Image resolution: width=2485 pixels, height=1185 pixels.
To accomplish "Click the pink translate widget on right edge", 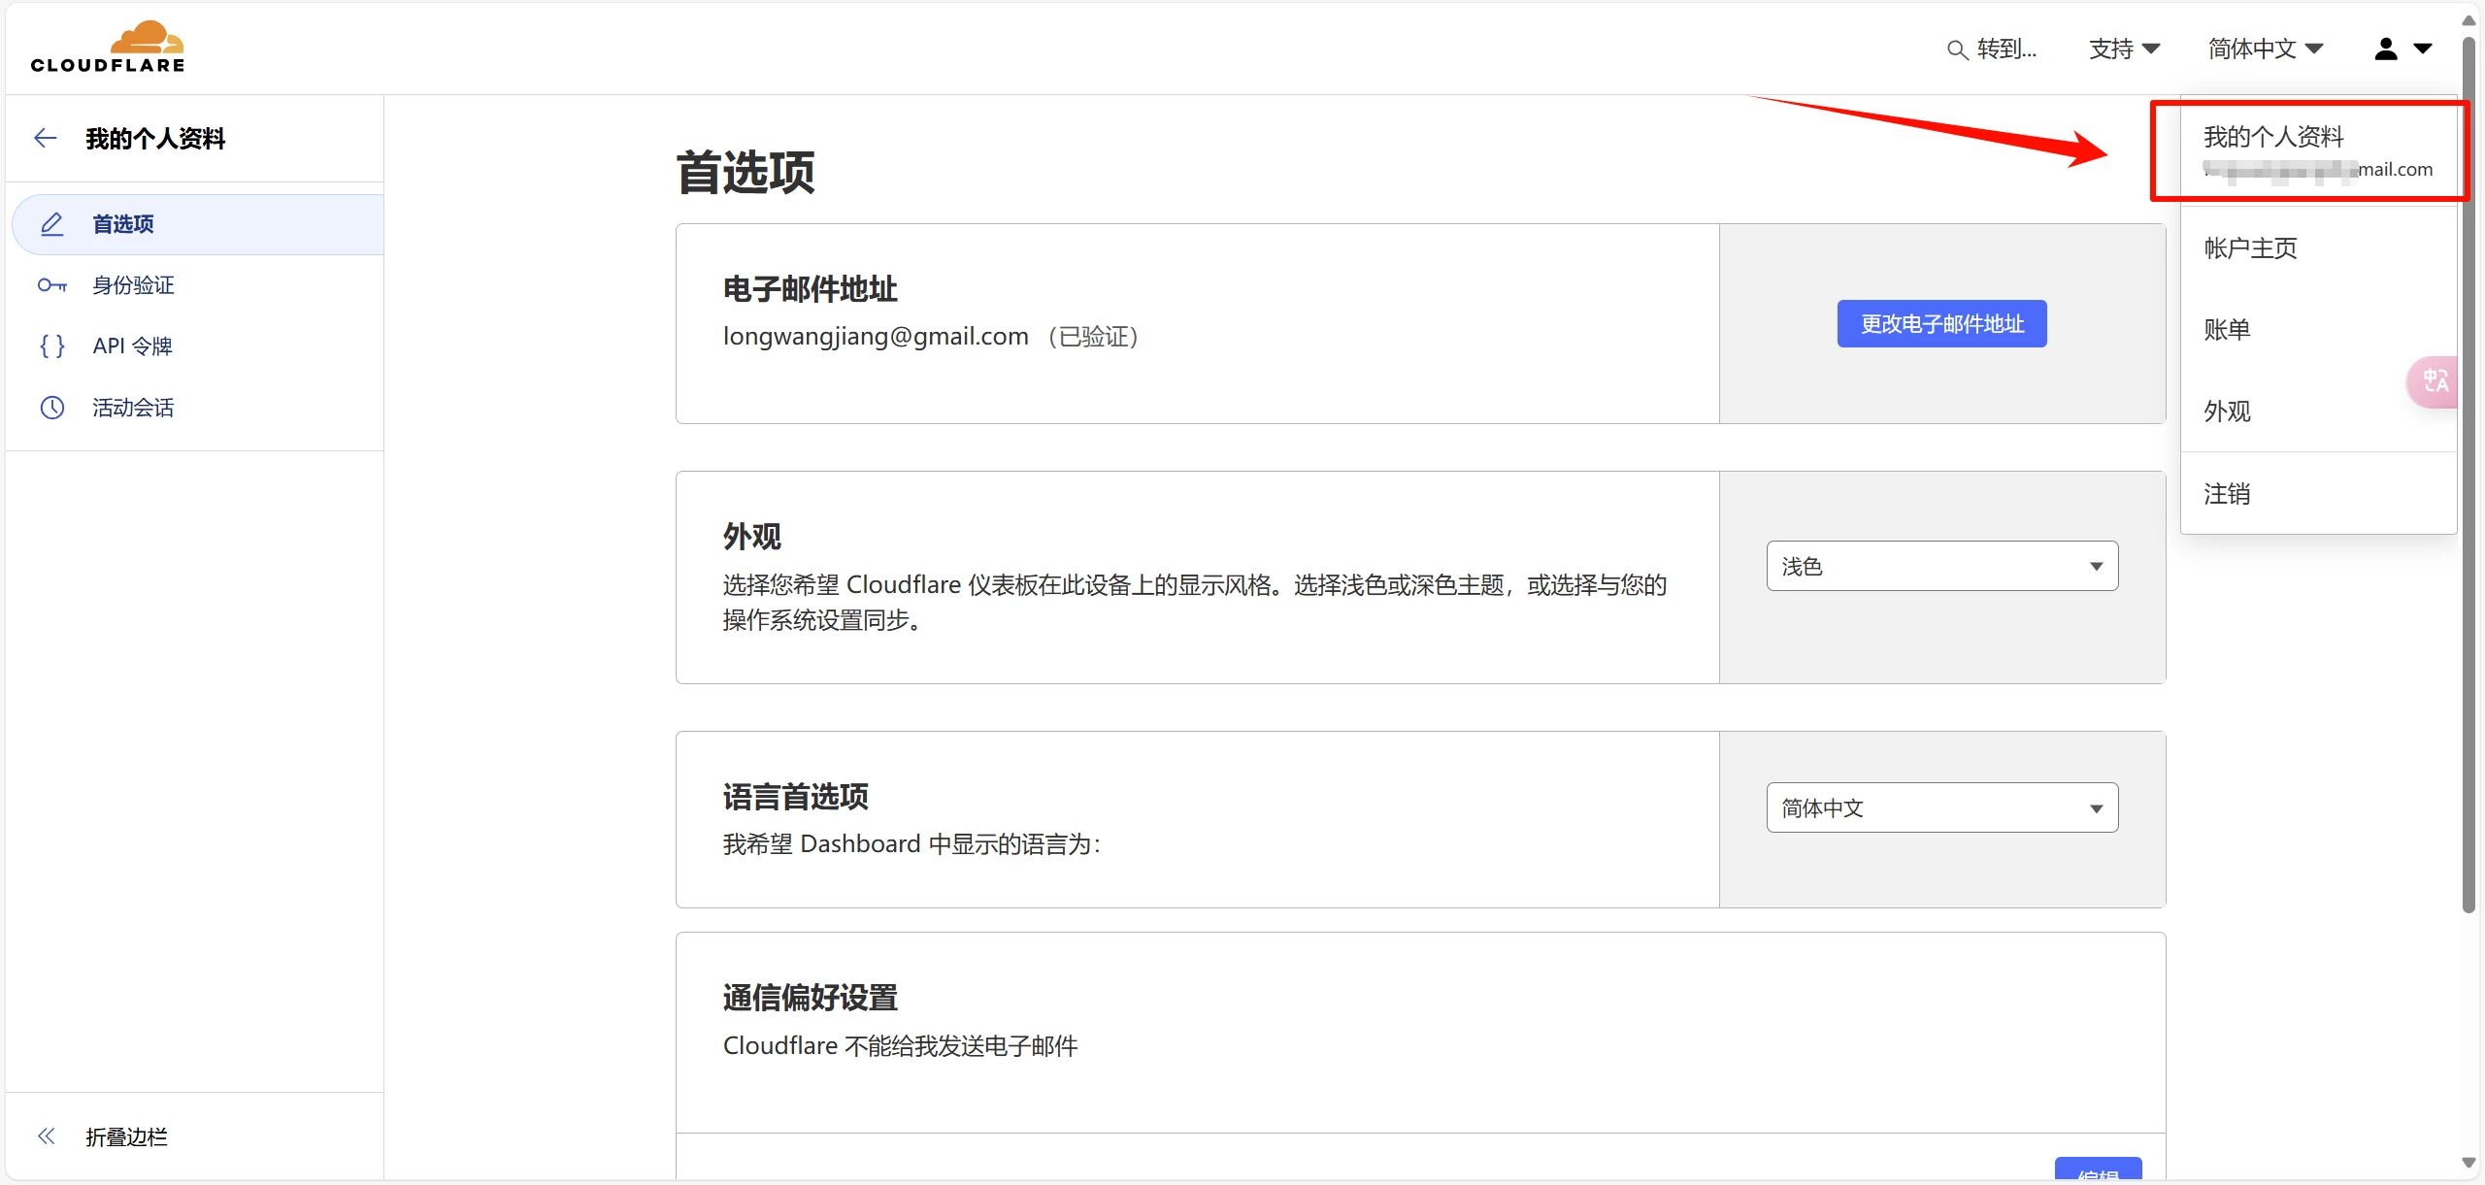I will pos(2434,381).
